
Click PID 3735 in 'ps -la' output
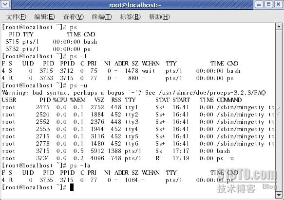pos(46,180)
